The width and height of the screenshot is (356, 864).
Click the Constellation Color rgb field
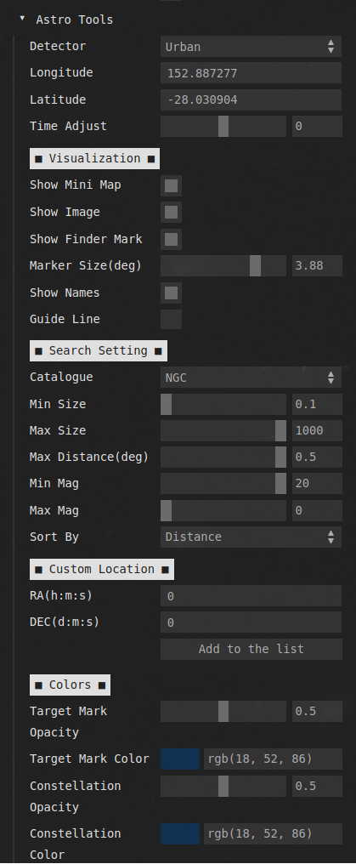coord(273,834)
